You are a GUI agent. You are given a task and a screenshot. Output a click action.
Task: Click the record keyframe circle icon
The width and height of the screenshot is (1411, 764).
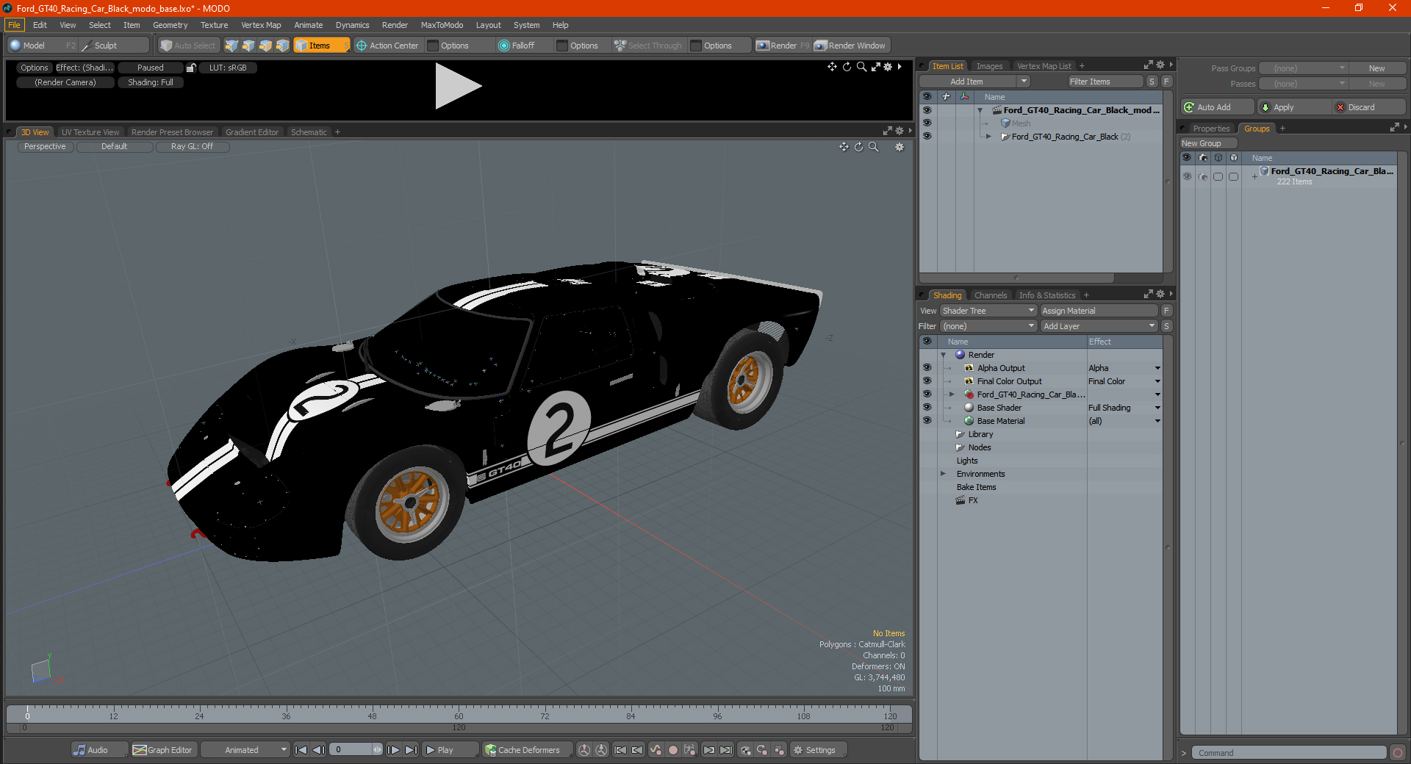[x=672, y=750]
